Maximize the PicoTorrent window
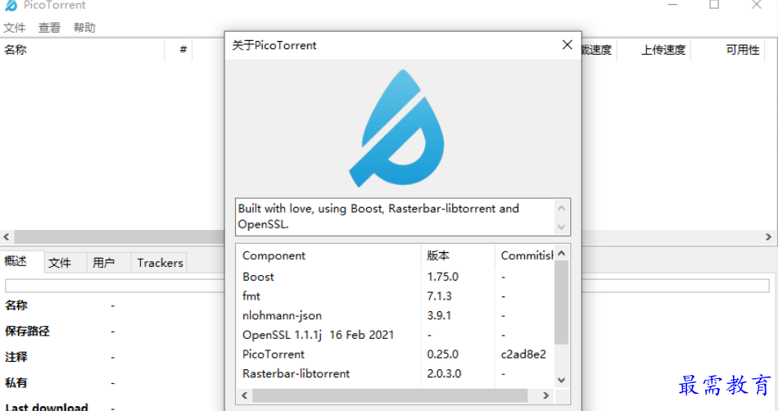The image size is (778, 411). [714, 5]
